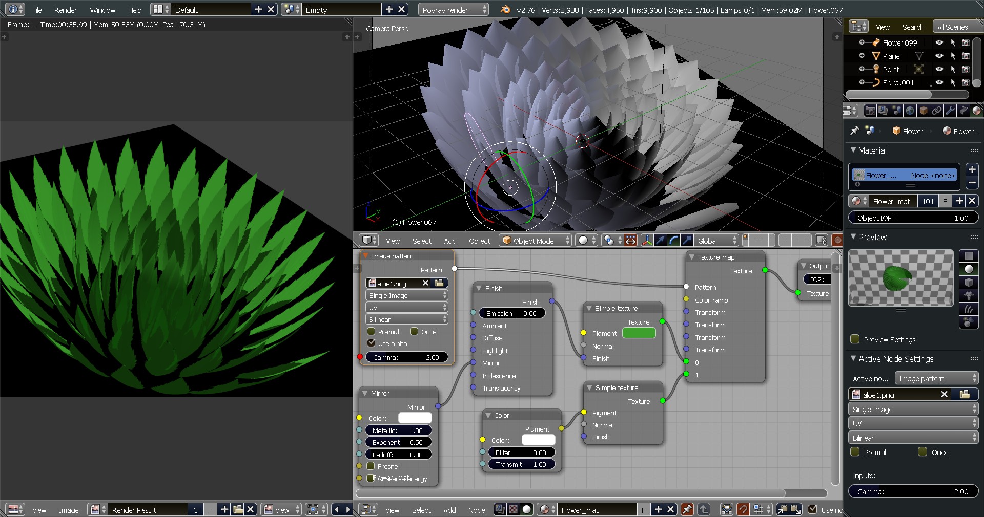Screen dimensions: 984x517
Task: Click the Node menu in the node editor header
Action: [476, 510]
